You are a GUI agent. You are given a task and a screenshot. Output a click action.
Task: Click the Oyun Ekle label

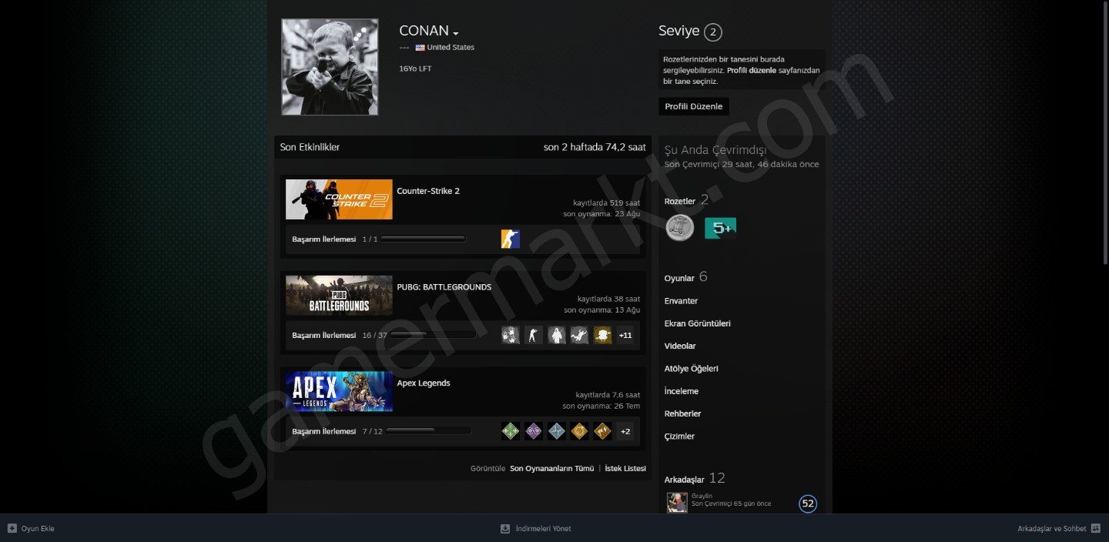click(38, 529)
